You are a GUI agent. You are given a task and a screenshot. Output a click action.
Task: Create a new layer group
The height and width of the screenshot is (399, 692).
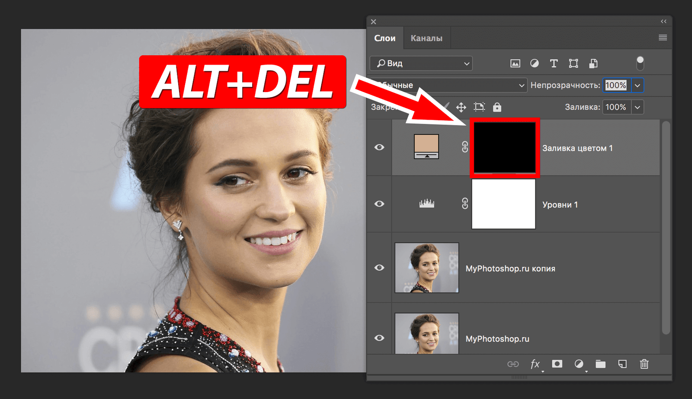pyautogui.click(x=601, y=364)
